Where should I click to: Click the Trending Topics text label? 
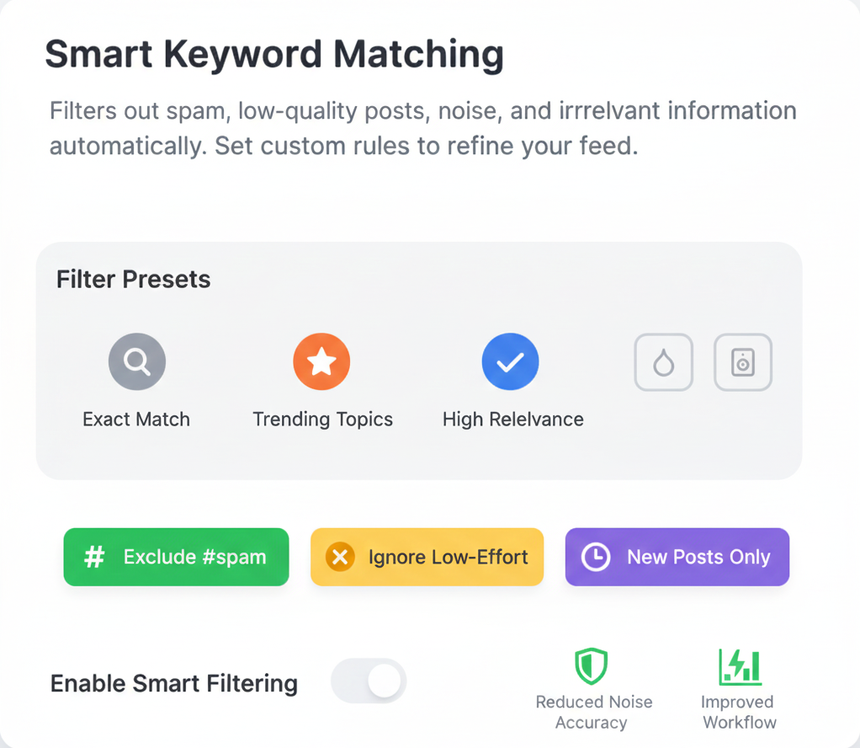tap(322, 419)
